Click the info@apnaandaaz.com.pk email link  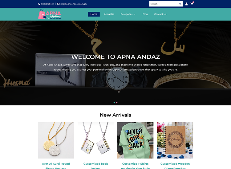pos(73,4)
